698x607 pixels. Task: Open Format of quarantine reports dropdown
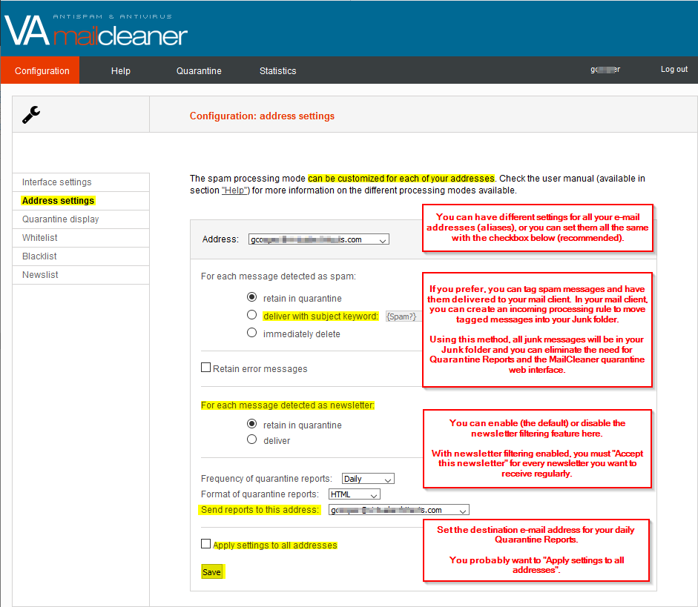[355, 494]
